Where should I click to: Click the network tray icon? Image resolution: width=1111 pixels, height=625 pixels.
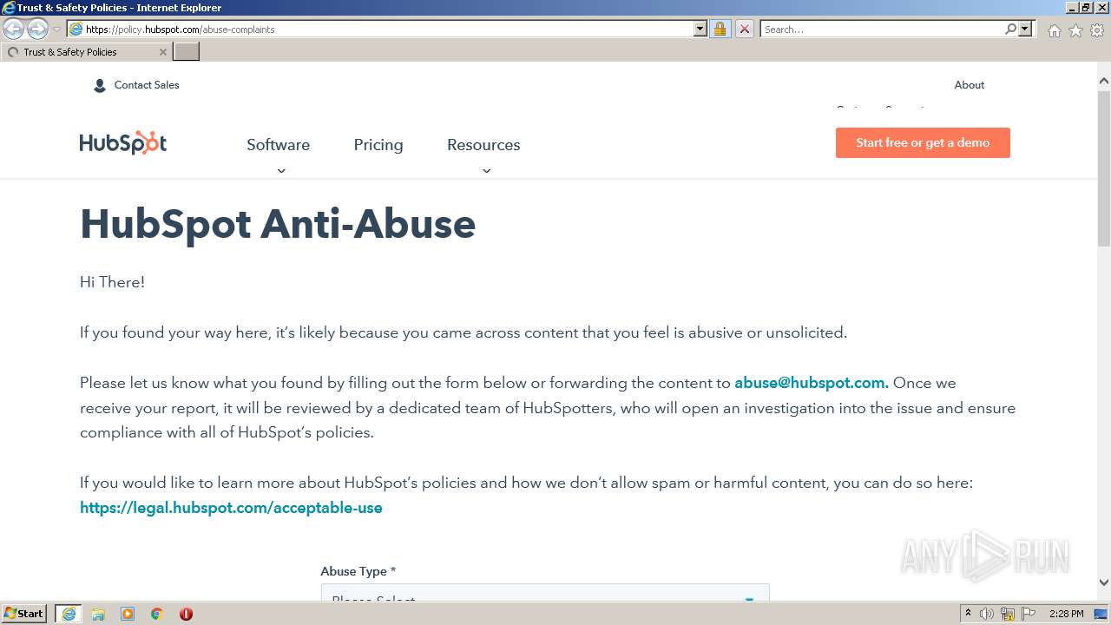click(1008, 614)
